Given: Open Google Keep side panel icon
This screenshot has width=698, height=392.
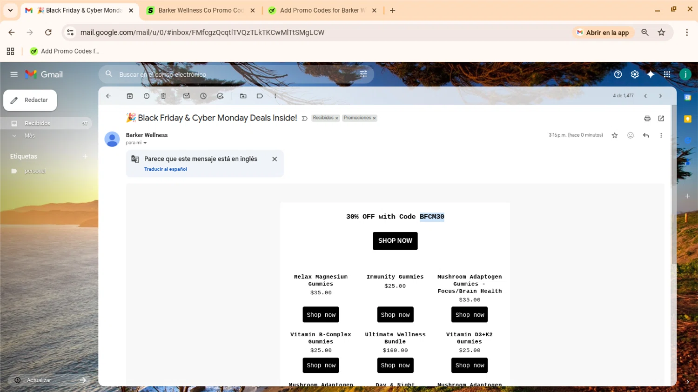Looking at the screenshot, I should (688, 119).
